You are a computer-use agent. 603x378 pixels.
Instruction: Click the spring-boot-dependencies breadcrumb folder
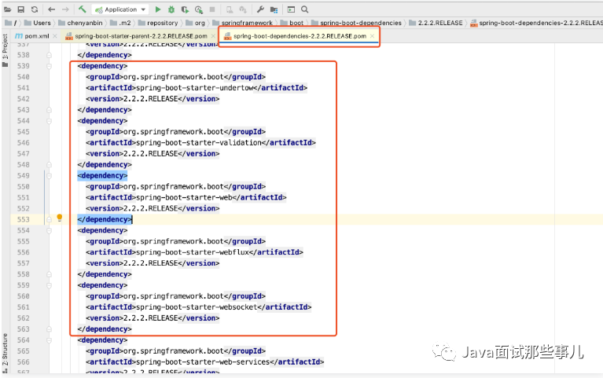point(356,23)
